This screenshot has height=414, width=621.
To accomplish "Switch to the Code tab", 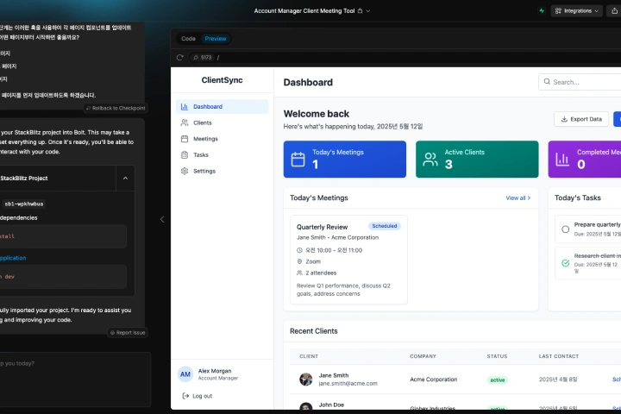I will click(188, 39).
